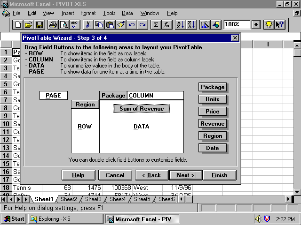301x225 pixels.
Task: Click the Excel workbook icon beside File menu
Action: tap(6, 13)
